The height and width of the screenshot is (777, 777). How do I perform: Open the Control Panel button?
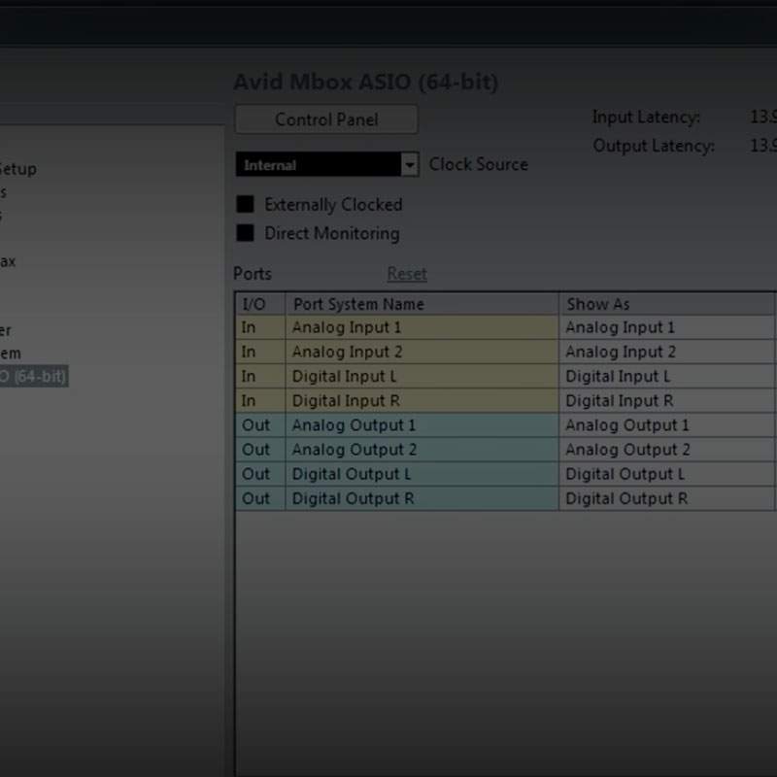click(326, 119)
